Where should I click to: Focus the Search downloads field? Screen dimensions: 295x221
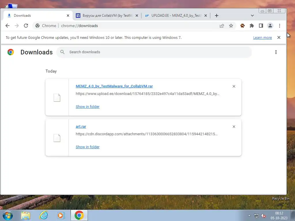(x=154, y=52)
